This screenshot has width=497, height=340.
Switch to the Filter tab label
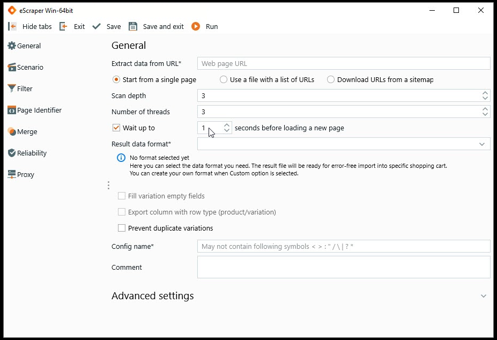[25, 88]
